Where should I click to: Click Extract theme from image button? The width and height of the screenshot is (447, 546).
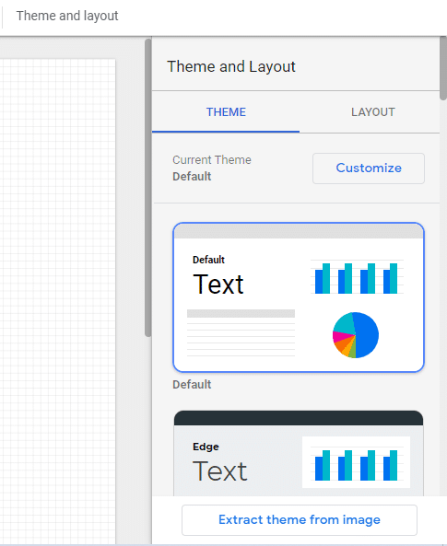point(300,520)
